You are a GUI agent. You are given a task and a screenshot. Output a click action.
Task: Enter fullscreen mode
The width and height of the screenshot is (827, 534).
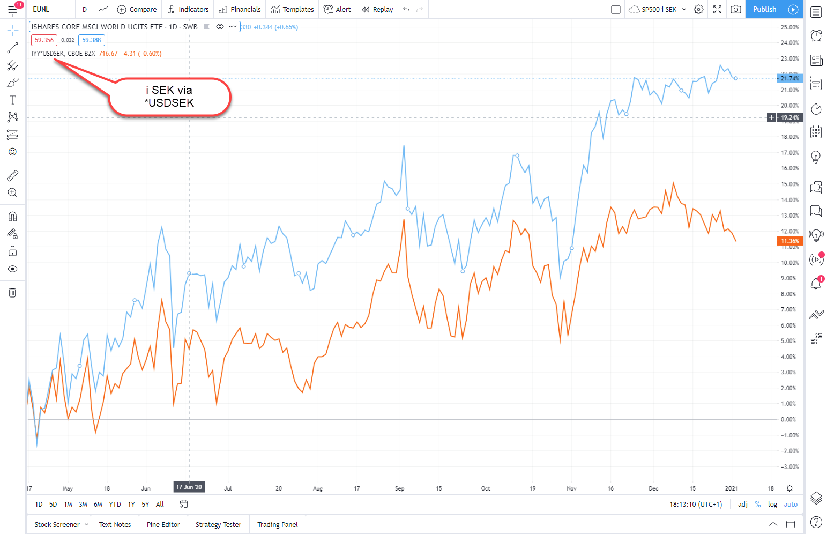pyautogui.click(x=717, y=9)
